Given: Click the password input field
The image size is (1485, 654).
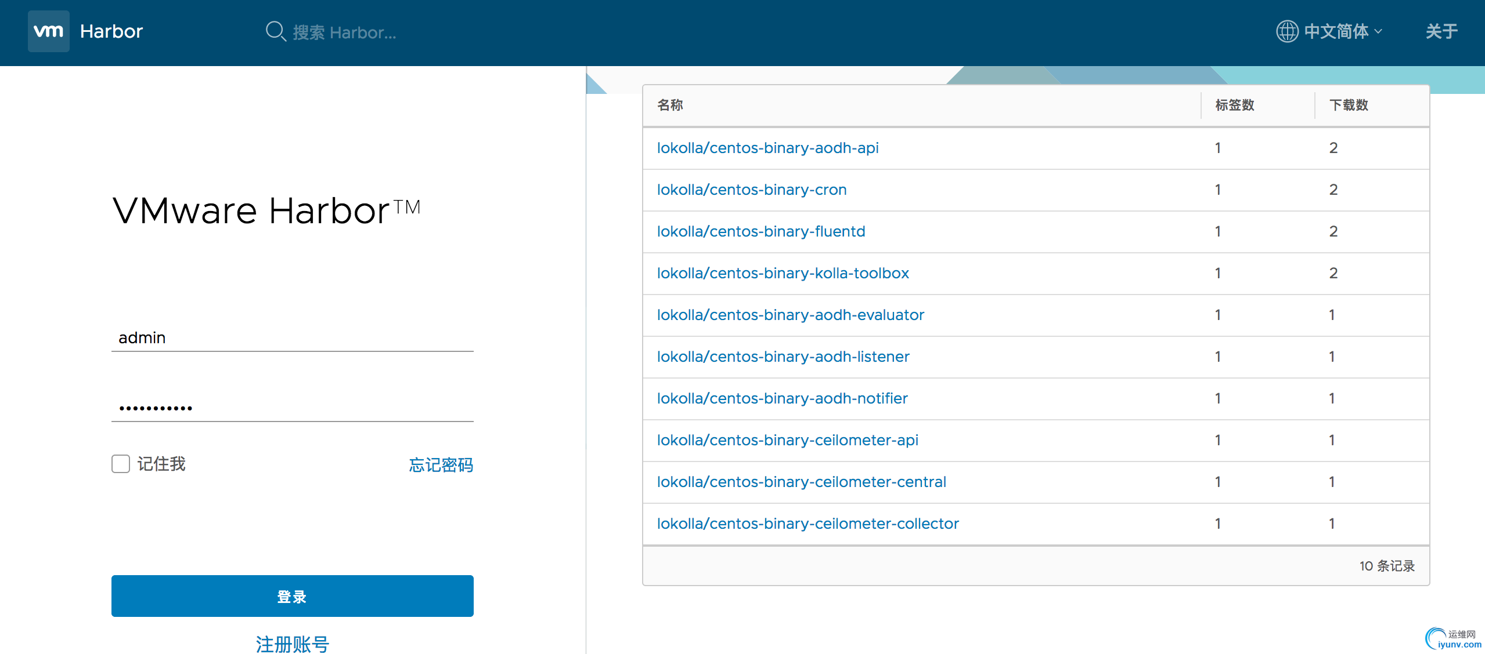Looking at the screenshot, I should [293, 408].
